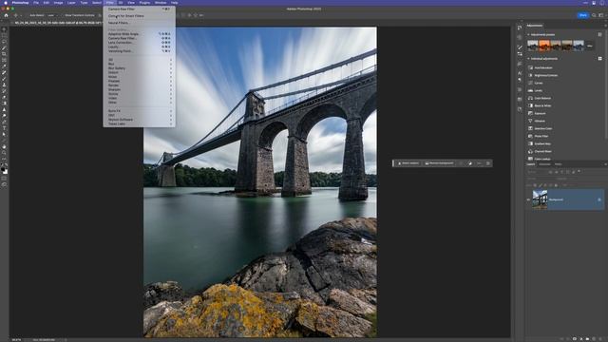This screenshot has height=342, width=608.
Task: Add an Exposure adjustment
Action: [x=540, y=113]
